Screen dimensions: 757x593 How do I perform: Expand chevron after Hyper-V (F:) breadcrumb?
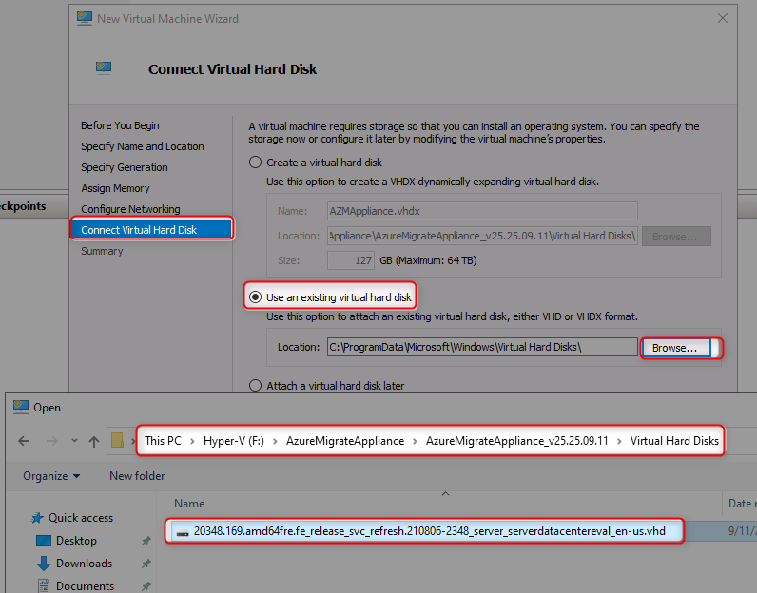(275, 441)
